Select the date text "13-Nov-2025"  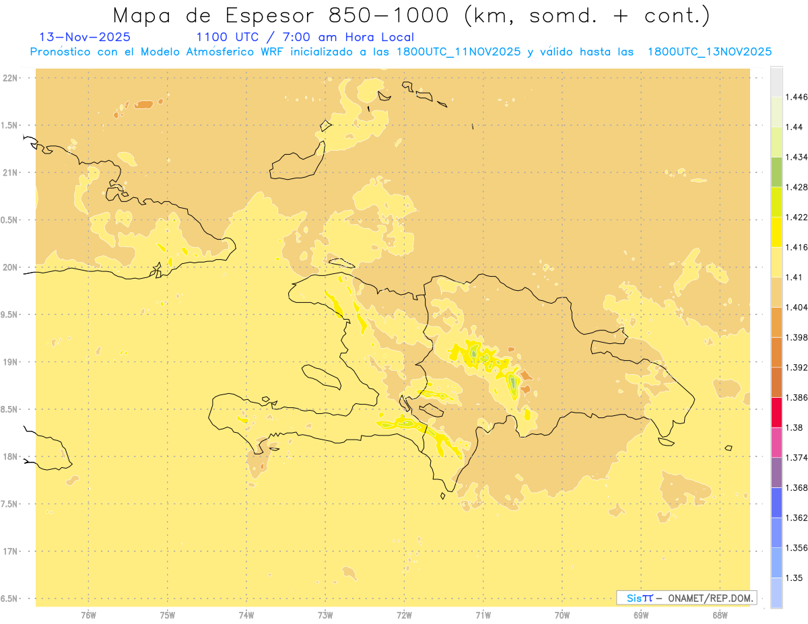coord(85,37)
